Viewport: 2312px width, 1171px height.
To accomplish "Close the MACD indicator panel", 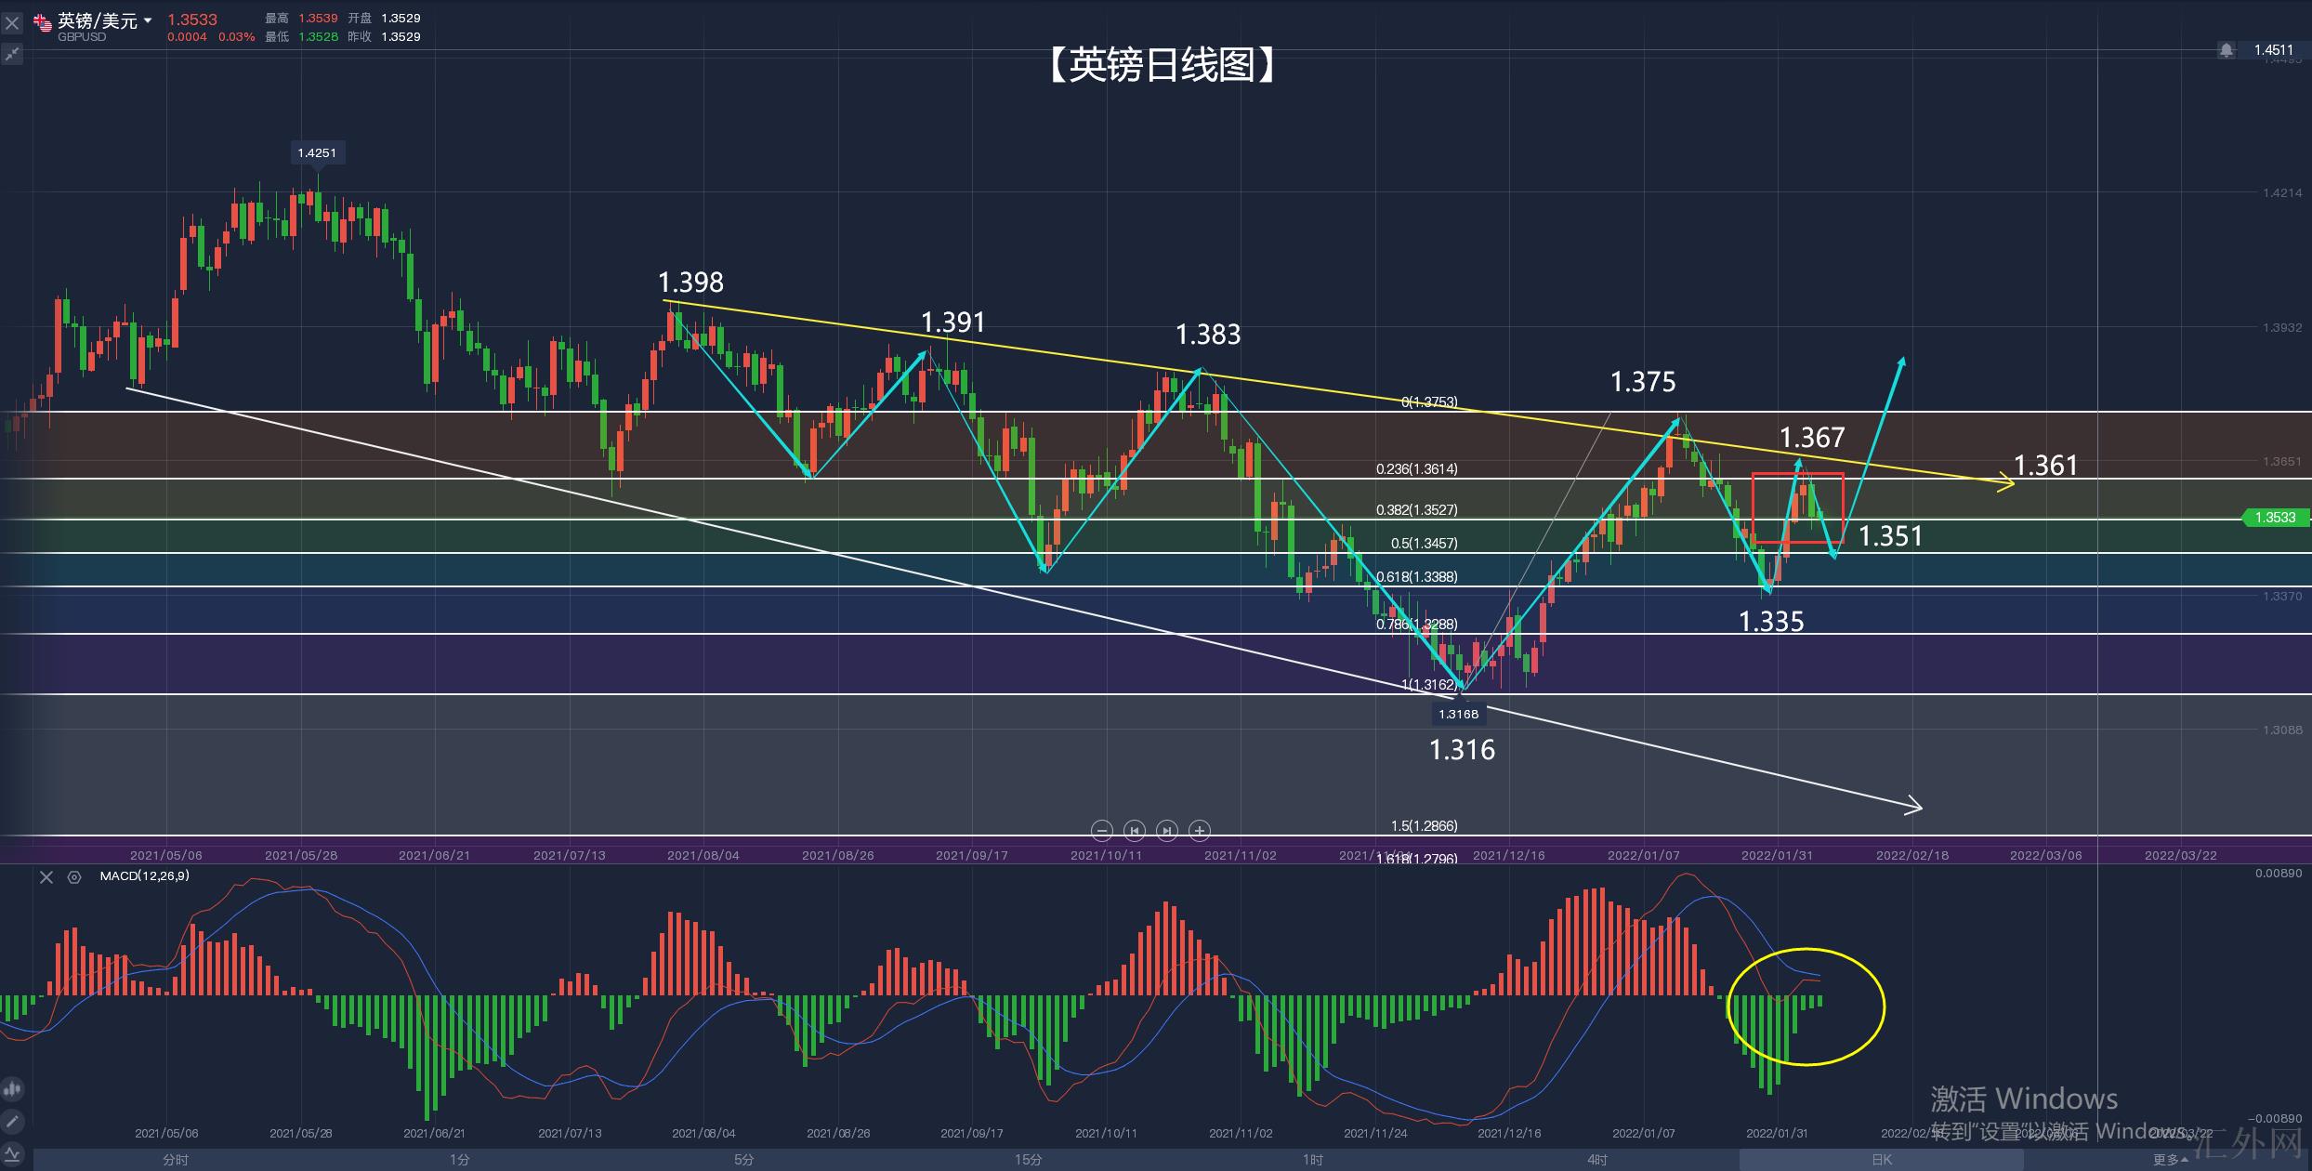I will click(46, 876).
